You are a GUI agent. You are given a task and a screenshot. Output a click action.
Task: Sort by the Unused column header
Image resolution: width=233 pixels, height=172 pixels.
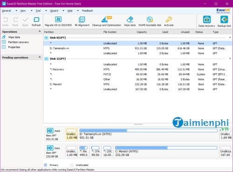[185, 32]
